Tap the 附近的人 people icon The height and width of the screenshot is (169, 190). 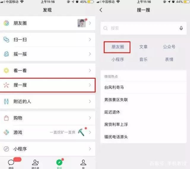[6, 101]
